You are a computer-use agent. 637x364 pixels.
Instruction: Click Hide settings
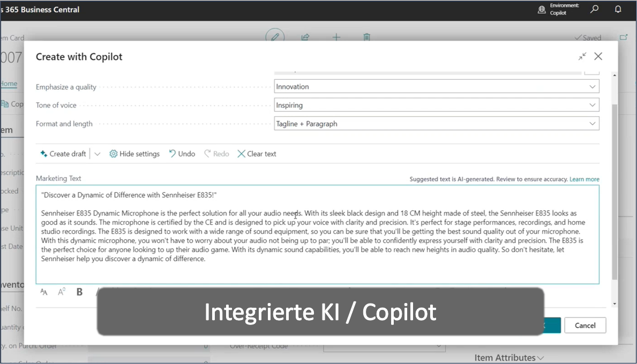point(134,154)
